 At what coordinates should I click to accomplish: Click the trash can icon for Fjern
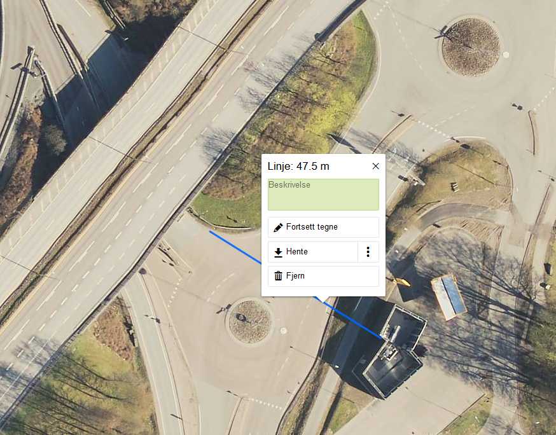pyautogui.click(x=279, y=276)
